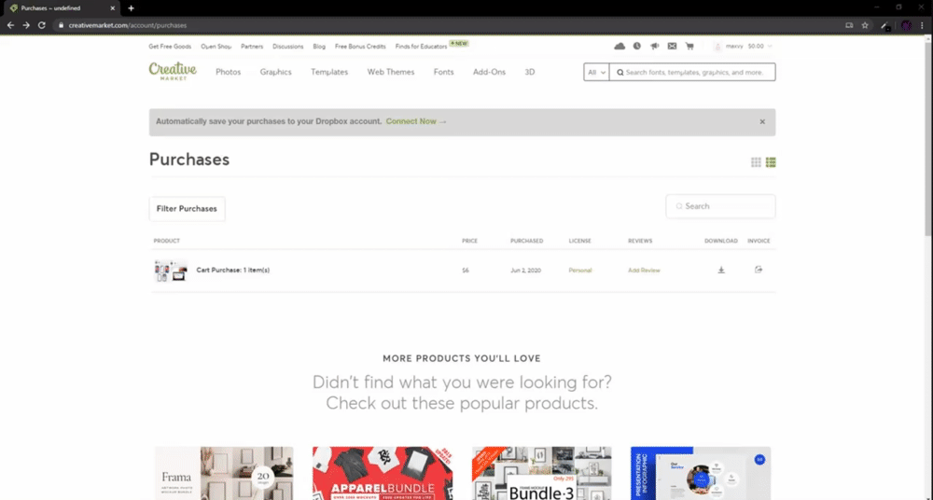Click the Personal license link
933x500 pixels.
[580, 271]
